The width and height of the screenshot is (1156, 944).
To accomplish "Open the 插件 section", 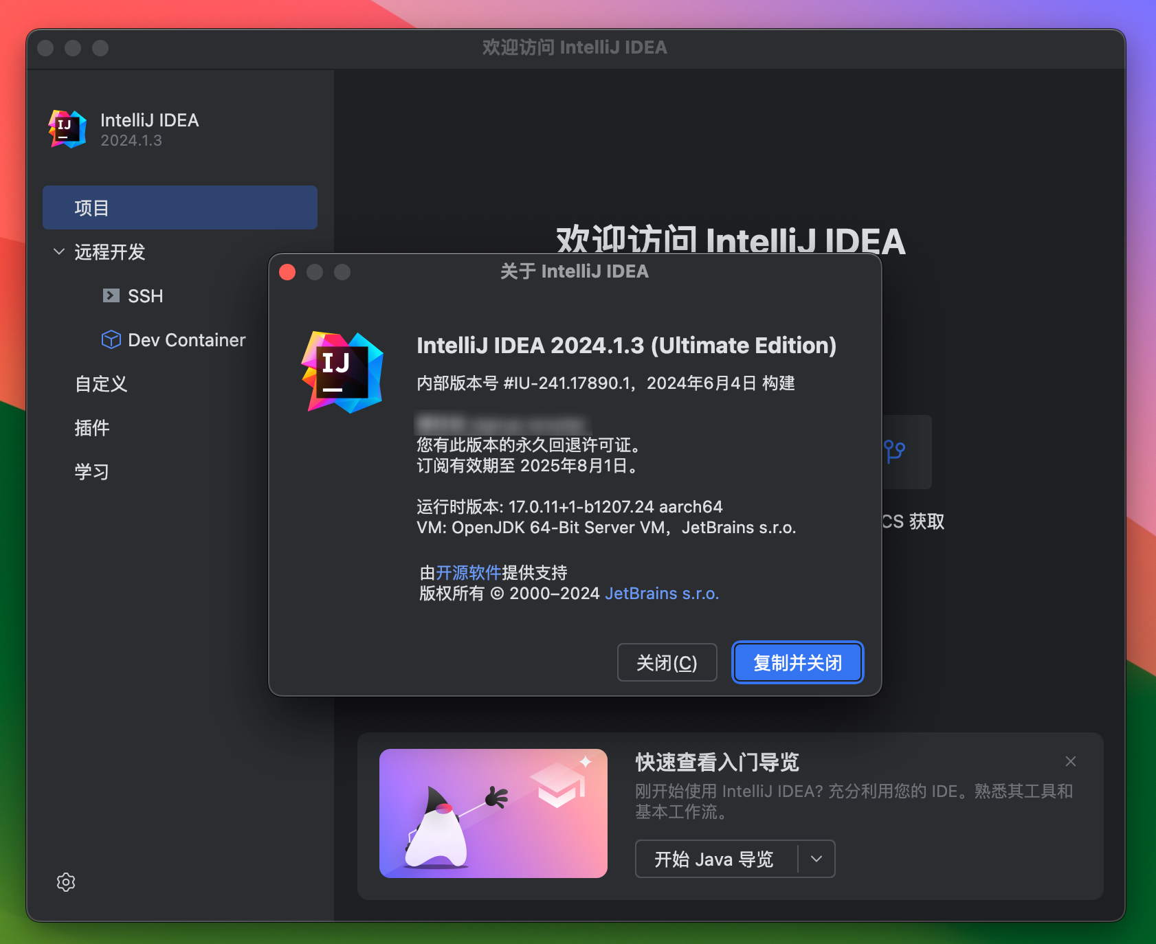I will click(x=92, y=428).
